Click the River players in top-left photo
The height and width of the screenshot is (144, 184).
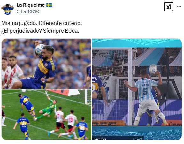tap(12, 72)
